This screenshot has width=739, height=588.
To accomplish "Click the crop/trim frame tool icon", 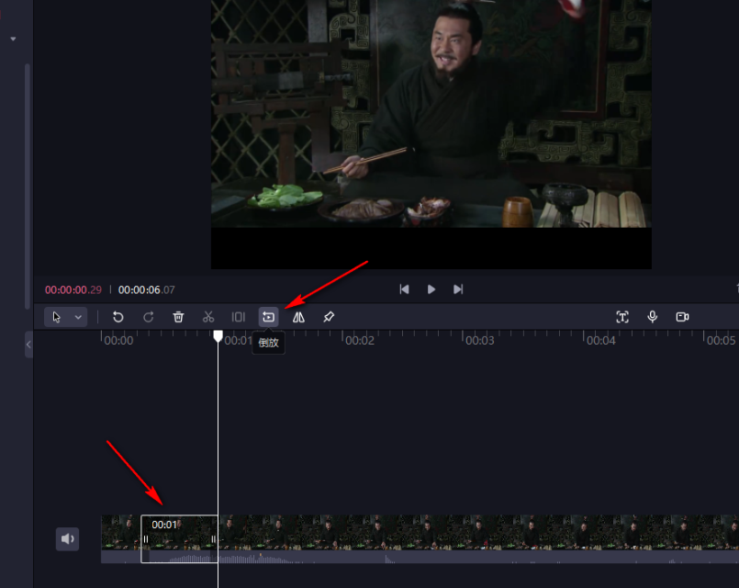I will pos(239,317).
